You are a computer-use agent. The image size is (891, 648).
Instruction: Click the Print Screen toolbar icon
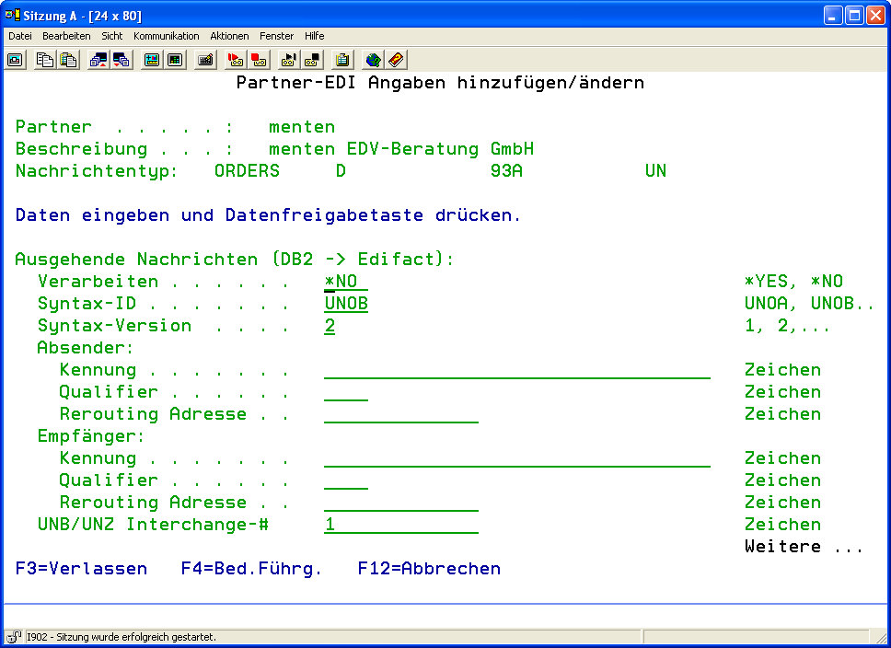tap(16, 60)
